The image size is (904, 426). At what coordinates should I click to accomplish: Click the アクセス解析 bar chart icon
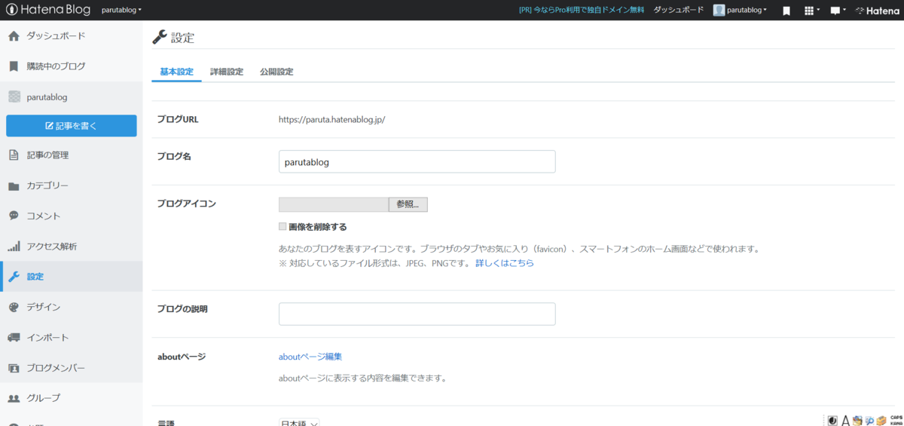14,247
